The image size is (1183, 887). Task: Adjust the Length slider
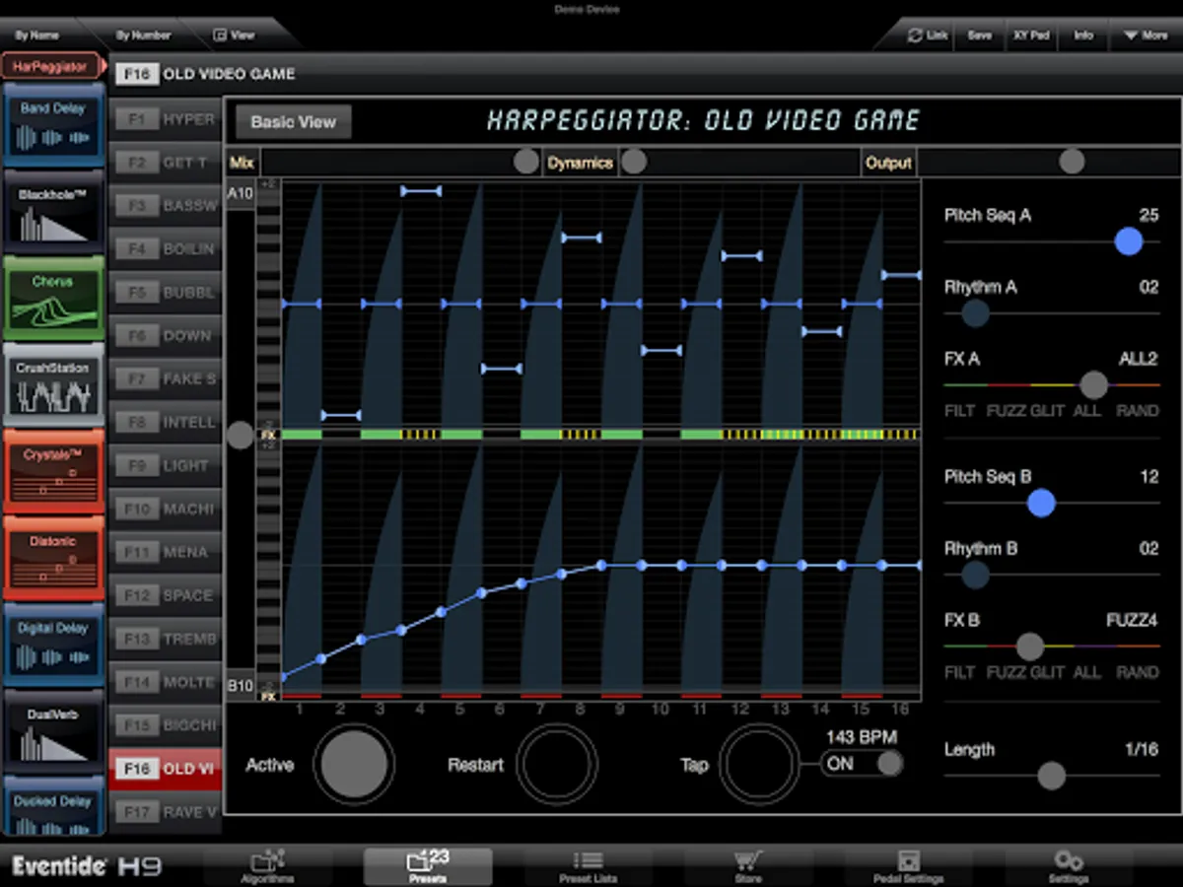coord(1052,776)
